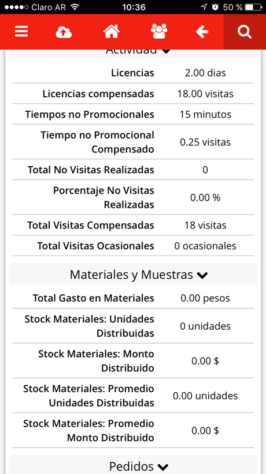Screen dimensions: 266x474
Task: Go to the home icon
Action: (x=112, y=31)
